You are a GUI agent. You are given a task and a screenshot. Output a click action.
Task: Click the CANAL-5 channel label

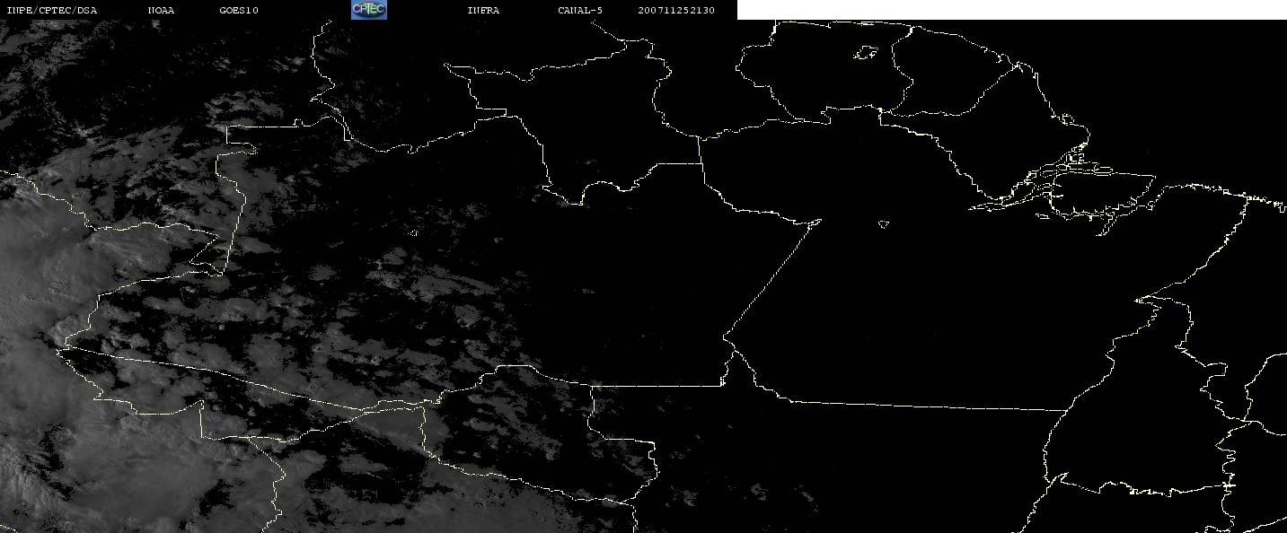pyautogui.click(x=580, y=11)
